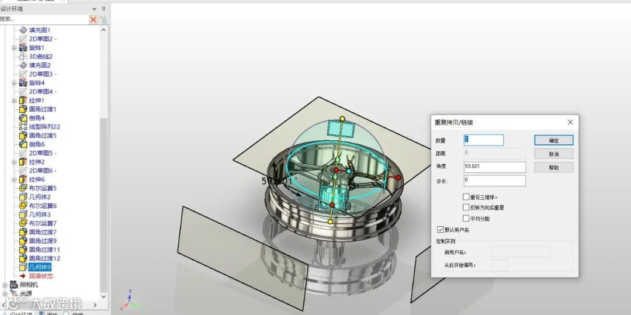Screen dimensions: 631x315
Task: Select 圆角过渡11 in the tree
Action: (44, 250)
